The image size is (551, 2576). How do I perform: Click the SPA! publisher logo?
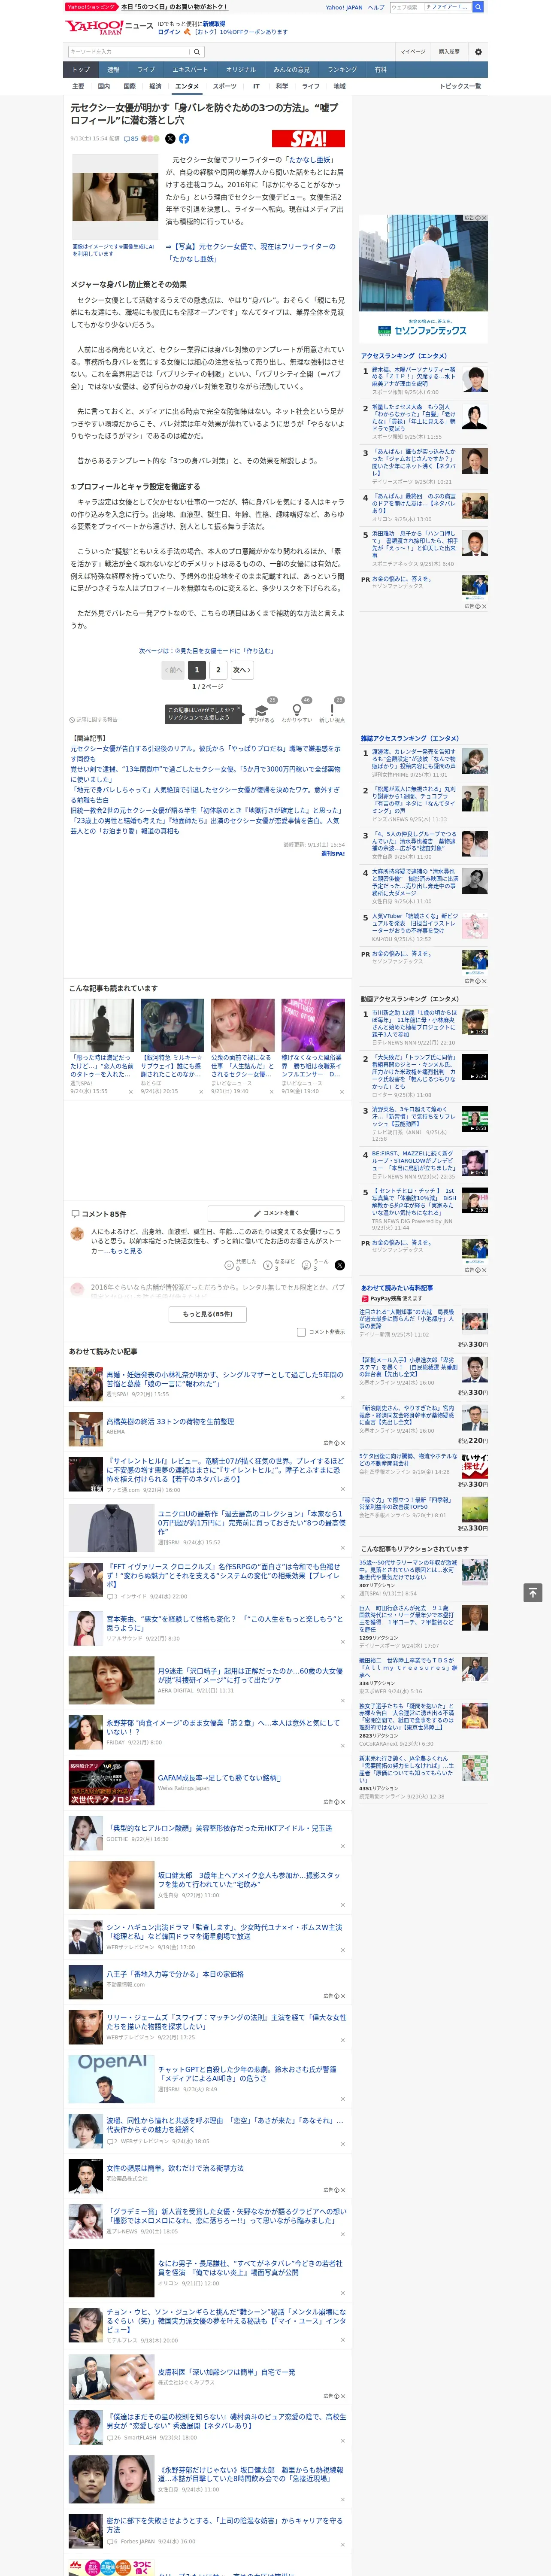(308, 139)
